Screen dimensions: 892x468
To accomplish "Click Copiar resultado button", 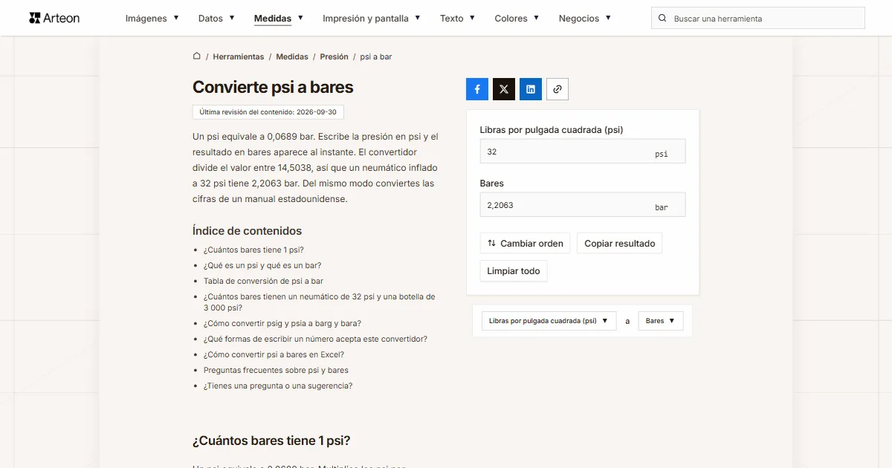I will click(x=620, y=244).
